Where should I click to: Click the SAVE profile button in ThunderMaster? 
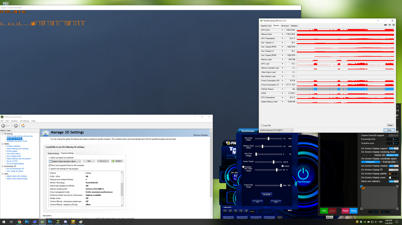[x=252, y=211]
